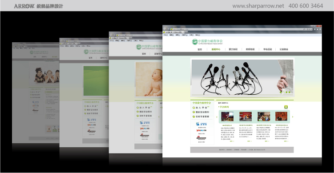
Task: Click the browser back arrow button
Action: click(165, 29)
